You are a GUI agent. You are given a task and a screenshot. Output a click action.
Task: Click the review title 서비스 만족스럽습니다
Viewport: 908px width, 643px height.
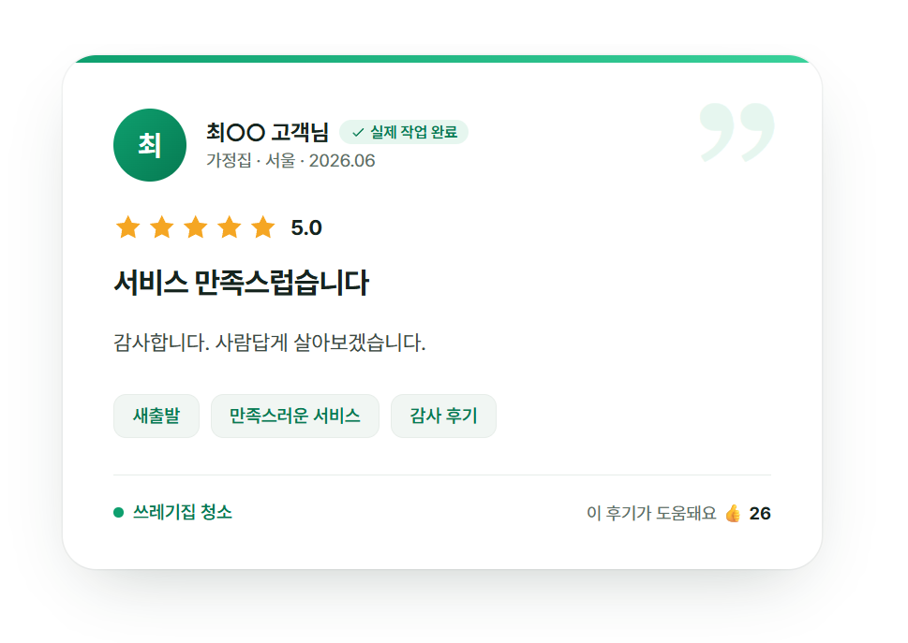[x=241, y=283]
